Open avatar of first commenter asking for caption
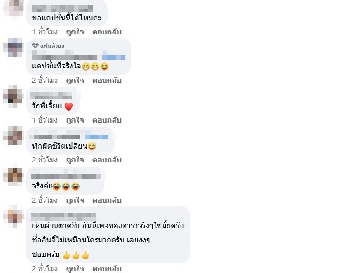Image resolution: width=355 pixels, height=273 pixels. pos(13,9)
